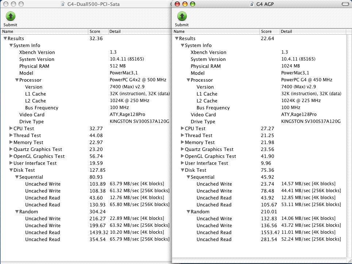Collapse Processor in G4 AGP window
The height and width of the screenshot is (264, 352).
click(188, 80)
